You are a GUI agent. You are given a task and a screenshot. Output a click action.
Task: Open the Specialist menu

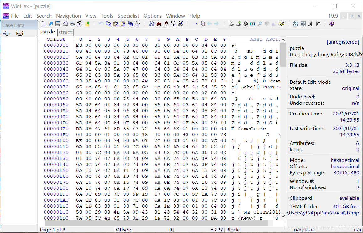pos(128,16)
